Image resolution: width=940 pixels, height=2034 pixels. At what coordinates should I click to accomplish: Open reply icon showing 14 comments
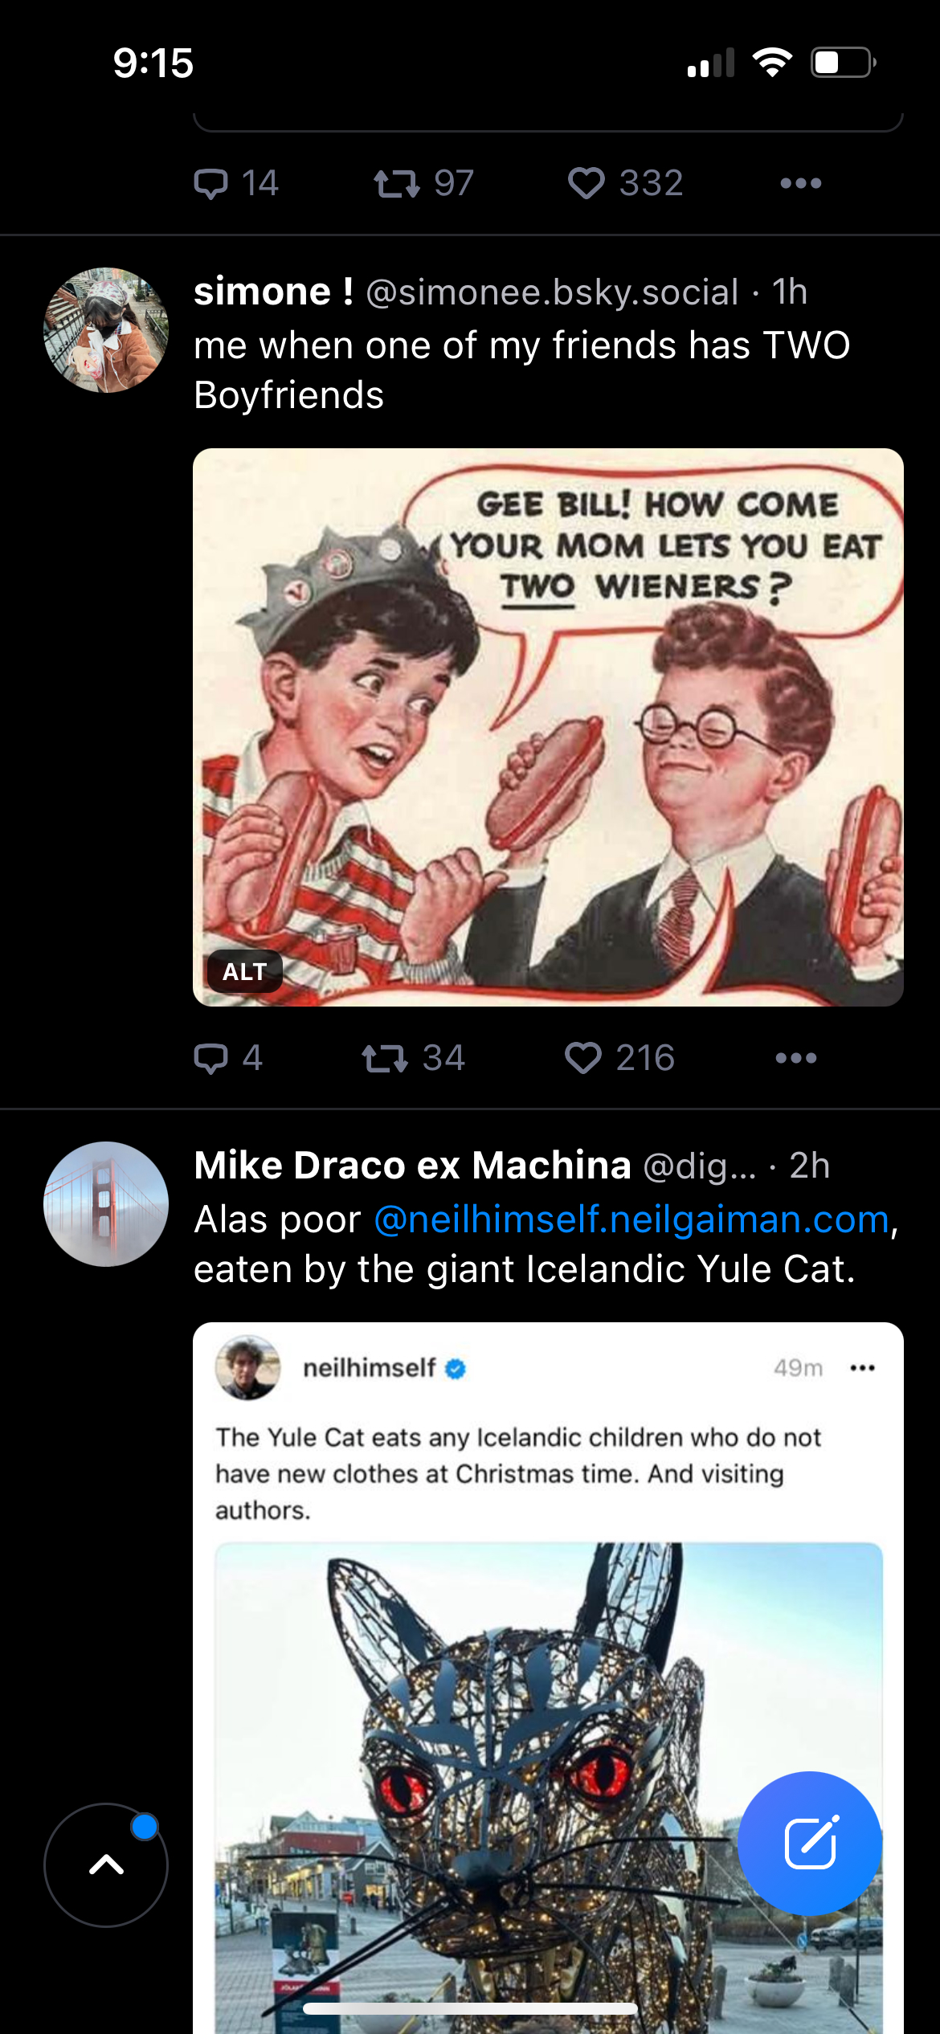211,183
